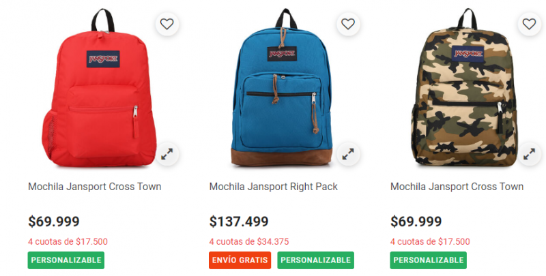The width and height of the screenshot is (546, 276).
Task: Click 4 cuotas de $34.375 installment text
Action: pyautogui.click(x=249, y=242)
